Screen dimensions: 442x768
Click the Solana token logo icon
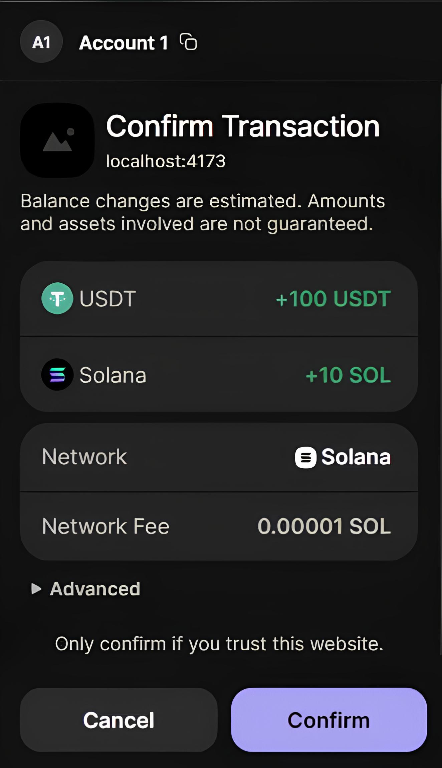pos(57,375)
